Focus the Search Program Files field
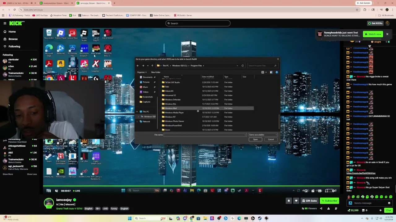396x222 pixels. click(x=262, y=66)
